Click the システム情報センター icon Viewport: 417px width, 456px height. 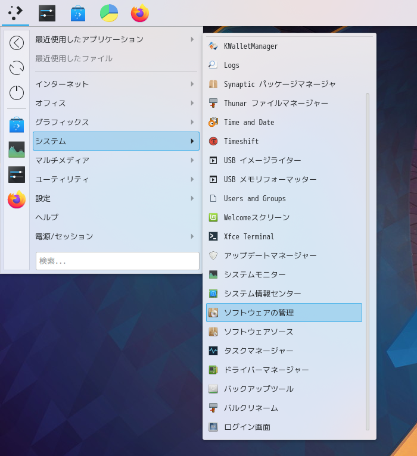(213, 293)
